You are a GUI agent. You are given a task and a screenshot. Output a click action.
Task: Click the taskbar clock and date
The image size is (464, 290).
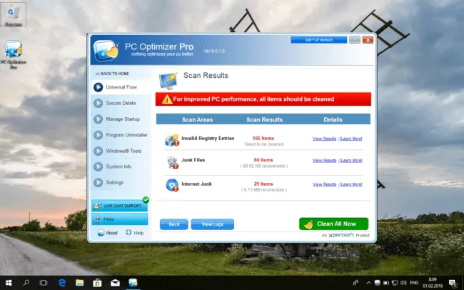[433, 283]
